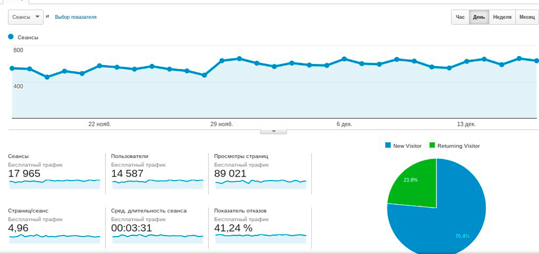Click the data point above 6 дек.

tap(344, 59)
